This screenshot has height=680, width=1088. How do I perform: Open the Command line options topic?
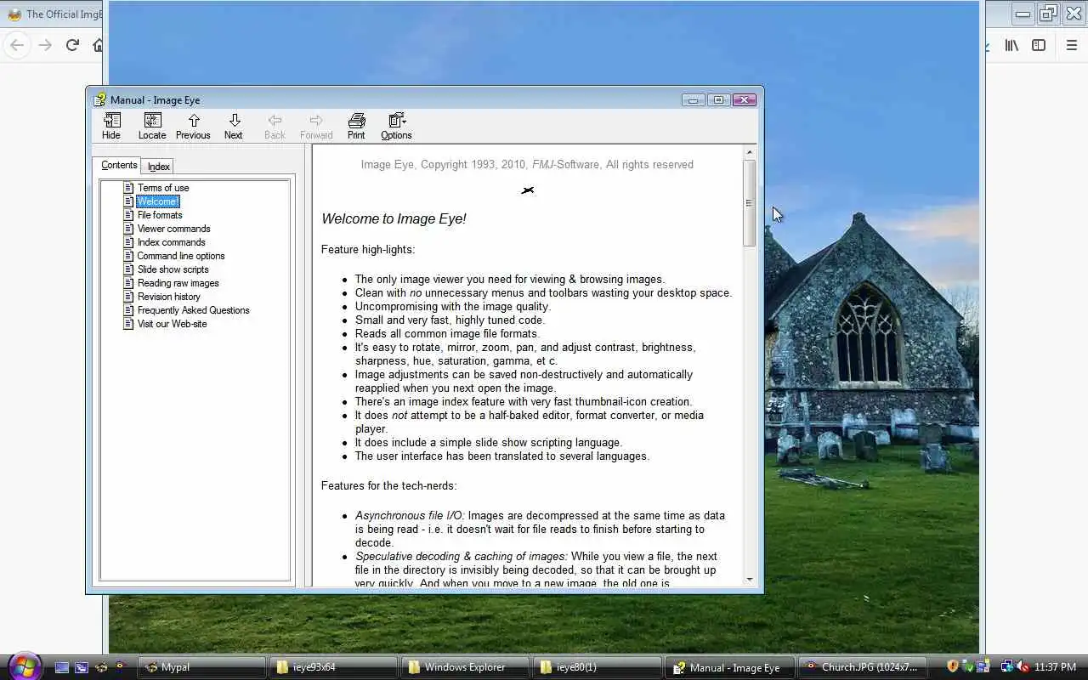[181, 256]
